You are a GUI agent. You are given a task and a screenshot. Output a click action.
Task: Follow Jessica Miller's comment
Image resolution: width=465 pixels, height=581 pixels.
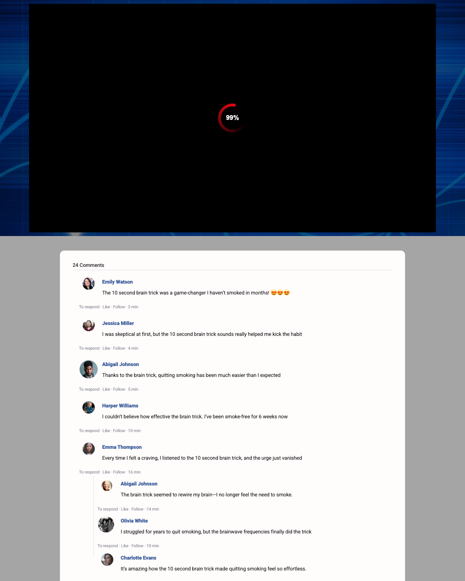[x=119, y=348]
